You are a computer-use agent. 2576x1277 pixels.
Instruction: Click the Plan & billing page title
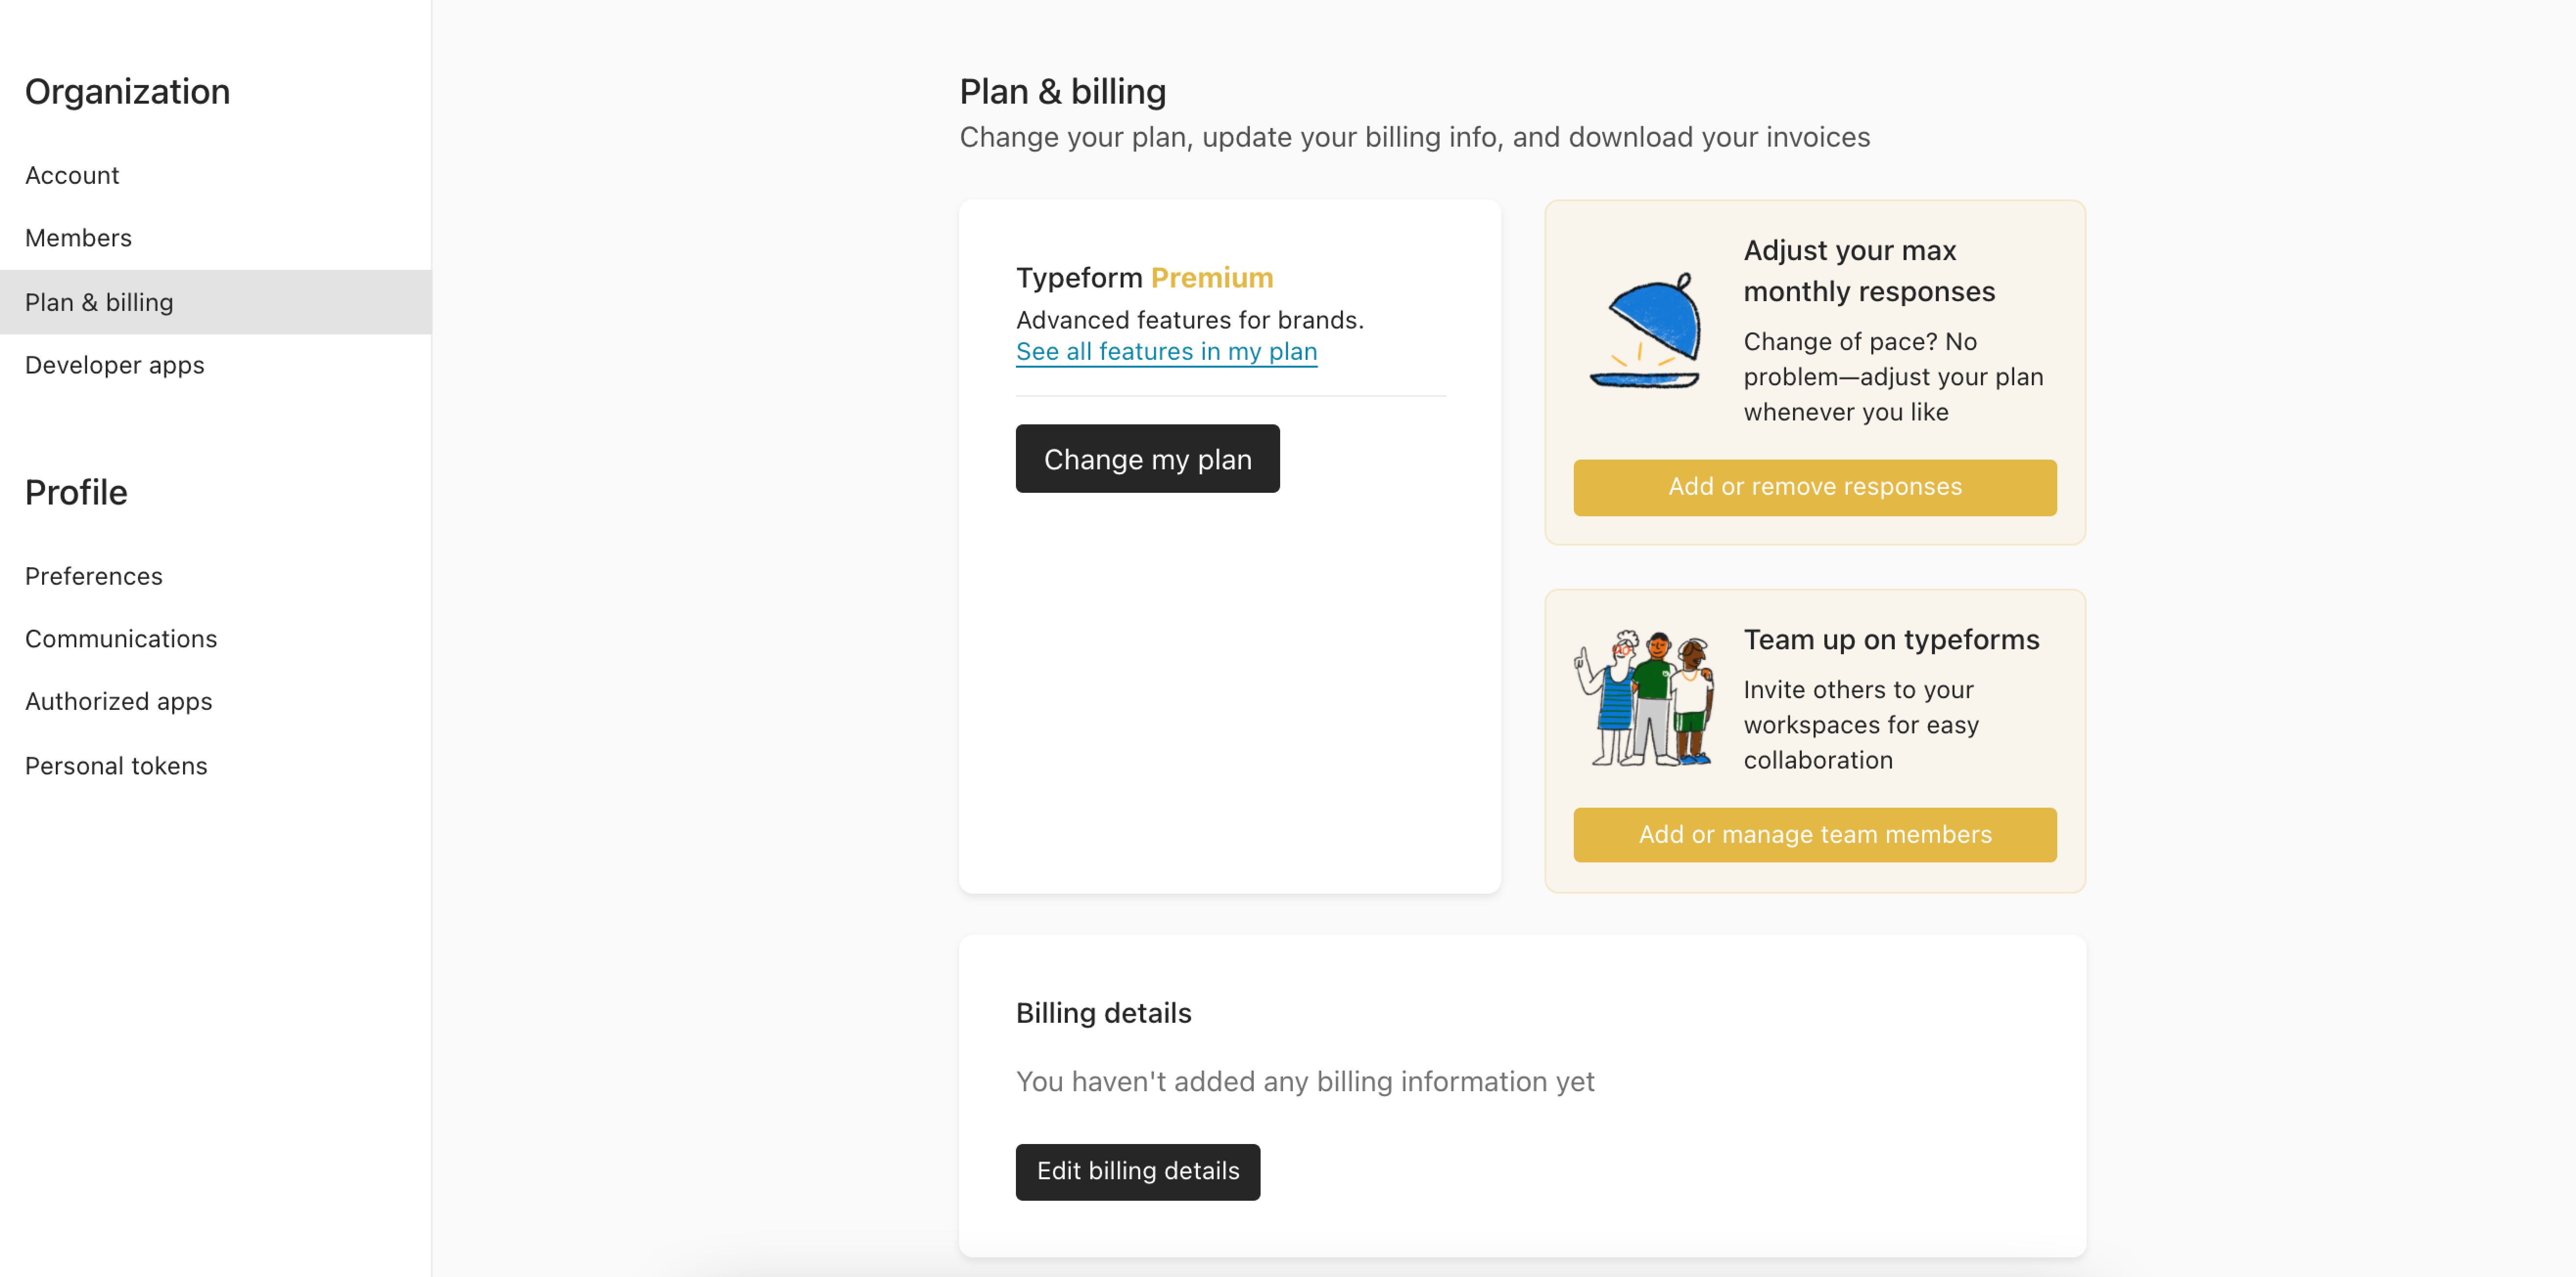point(1062,91)
